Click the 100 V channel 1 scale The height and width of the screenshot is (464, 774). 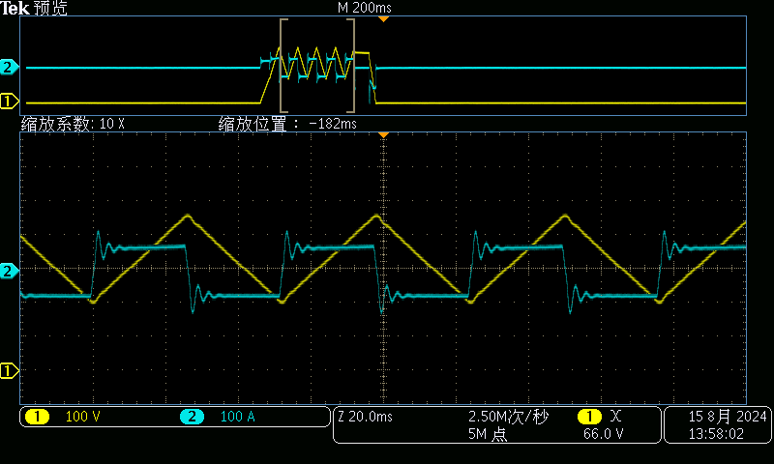82,417
